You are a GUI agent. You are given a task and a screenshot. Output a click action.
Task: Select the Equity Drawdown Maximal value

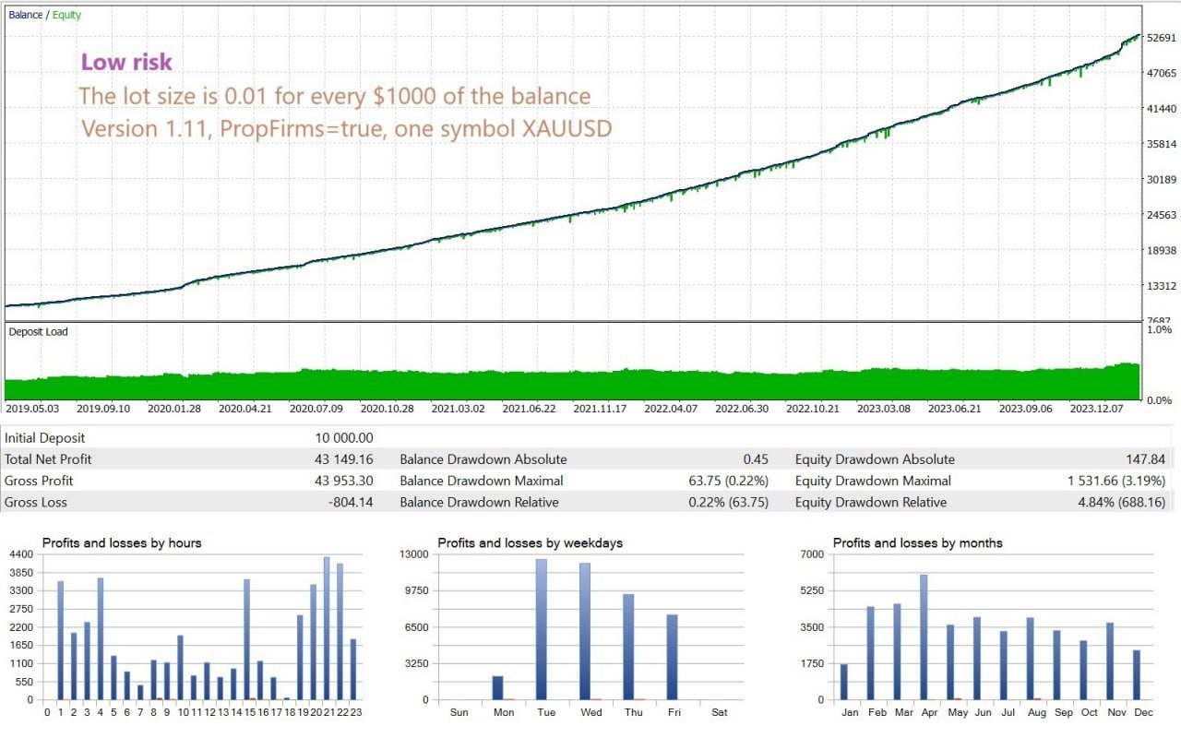(1116, 481)
